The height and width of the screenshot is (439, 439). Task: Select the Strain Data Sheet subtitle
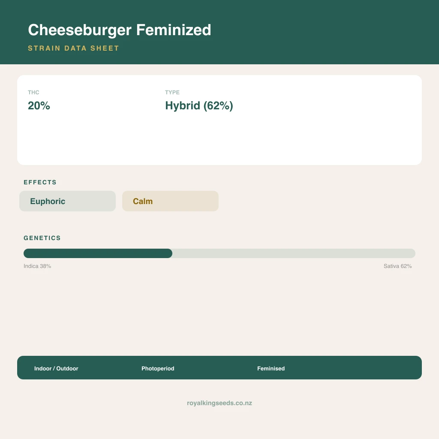[73, 48]
